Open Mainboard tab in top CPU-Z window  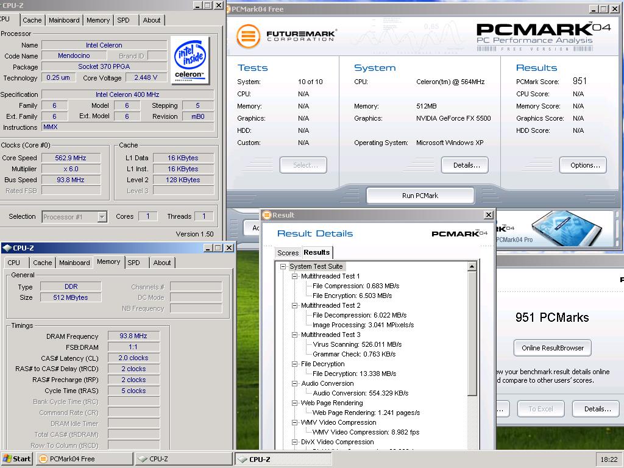click(64, 20)
